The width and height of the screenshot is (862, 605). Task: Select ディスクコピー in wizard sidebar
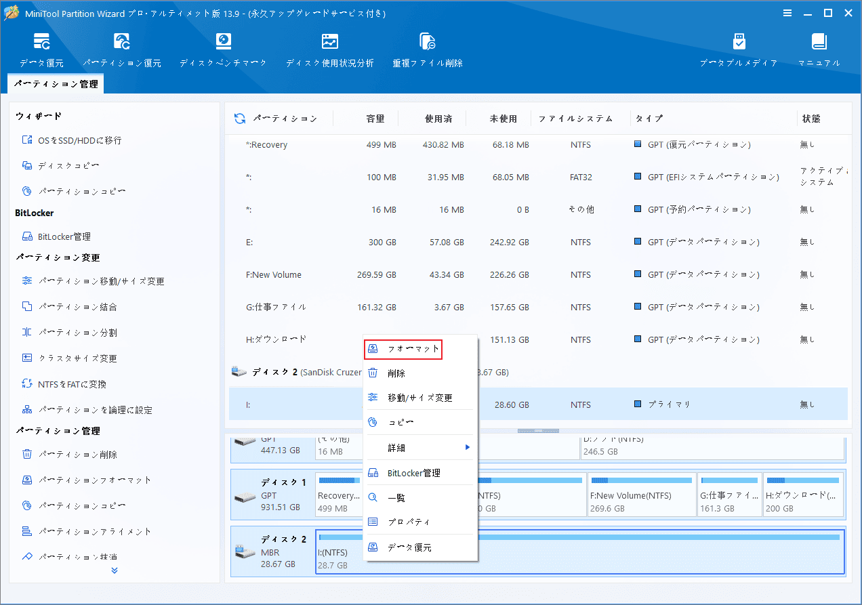(61, 166)
